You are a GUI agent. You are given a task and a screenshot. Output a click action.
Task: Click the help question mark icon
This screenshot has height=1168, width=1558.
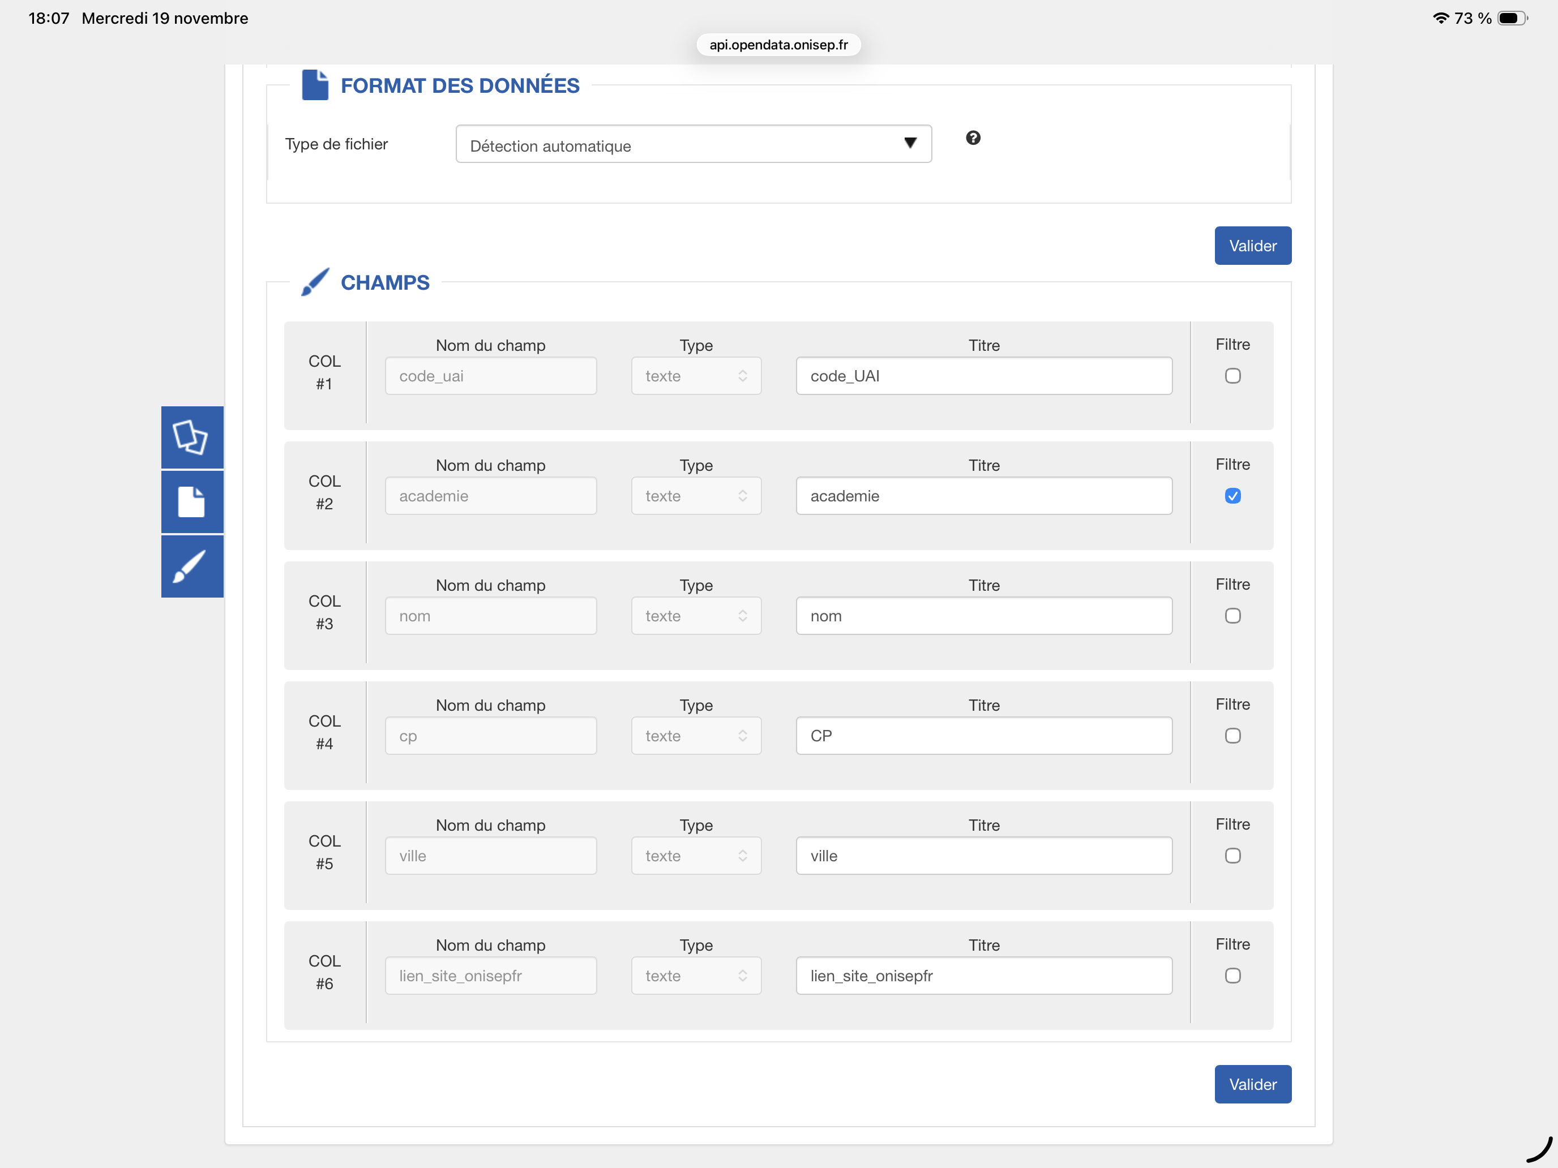click(973, 138)
